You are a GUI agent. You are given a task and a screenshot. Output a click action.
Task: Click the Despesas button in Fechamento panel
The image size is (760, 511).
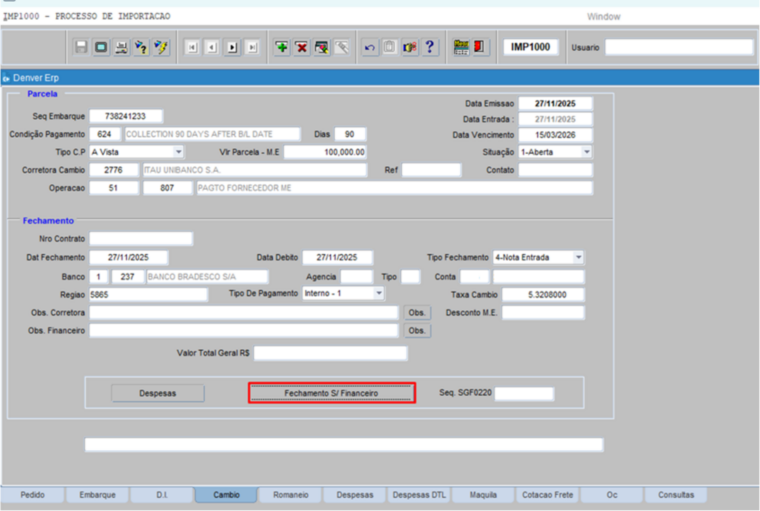point(157,393)
